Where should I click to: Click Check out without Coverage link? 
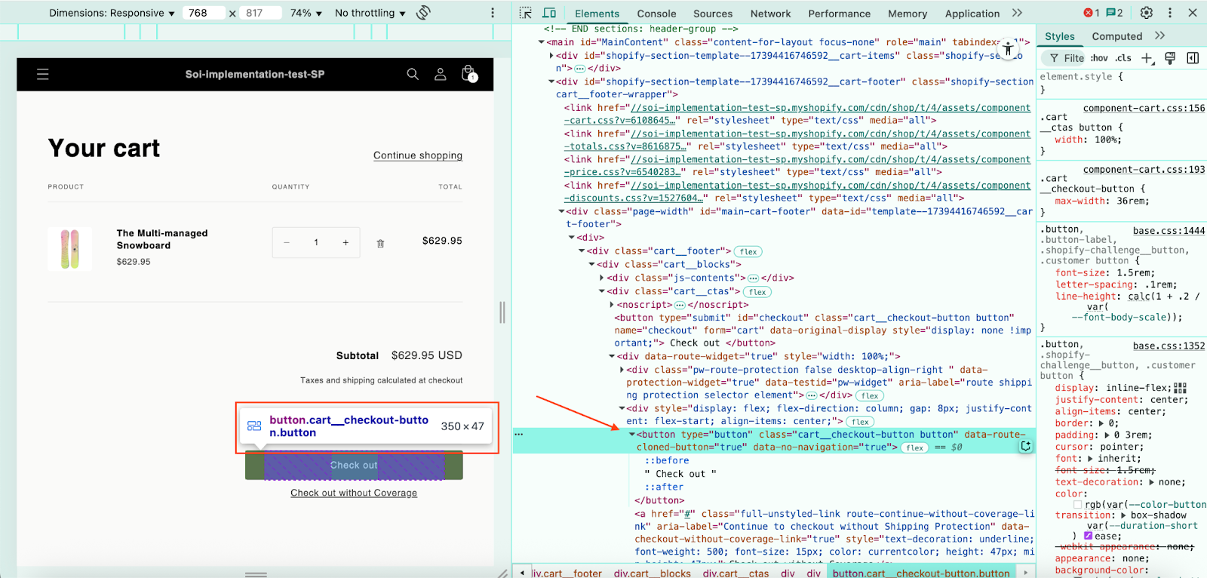click(354, 493)
